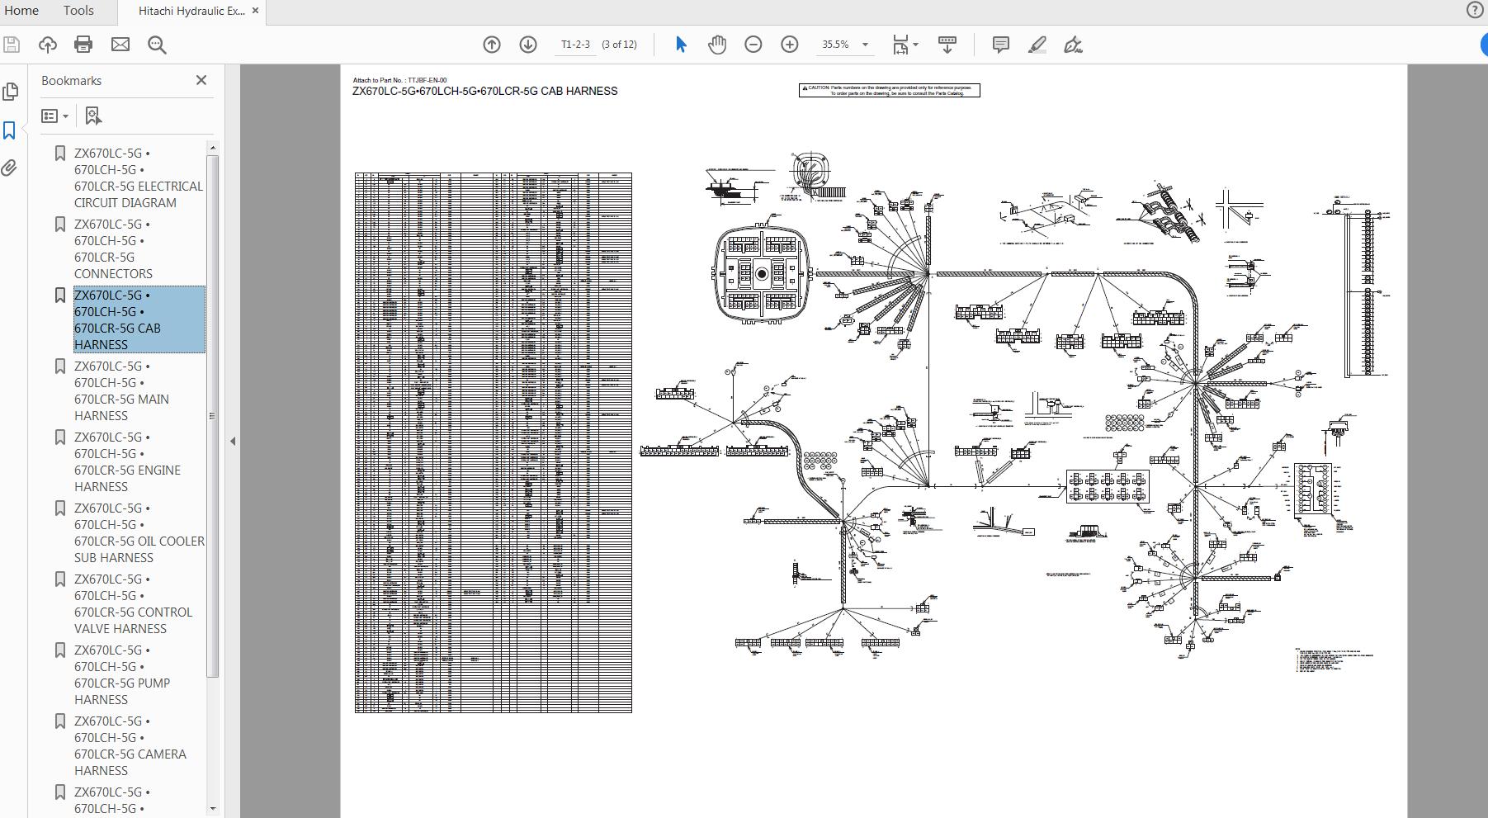The width and height of the screenshot is (1488, 818).
Task: Click the bookmark ribbon icon beside PUMP HARNESS
Action: [x=59, y=650]
